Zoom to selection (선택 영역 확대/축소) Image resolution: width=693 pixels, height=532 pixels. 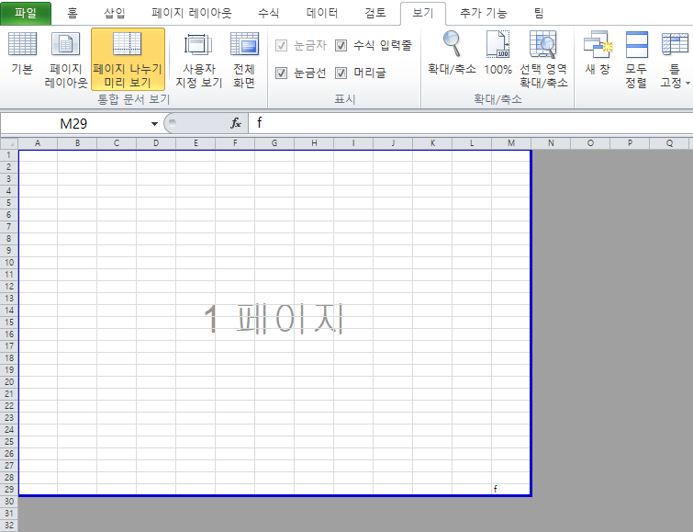click(543, 59)
